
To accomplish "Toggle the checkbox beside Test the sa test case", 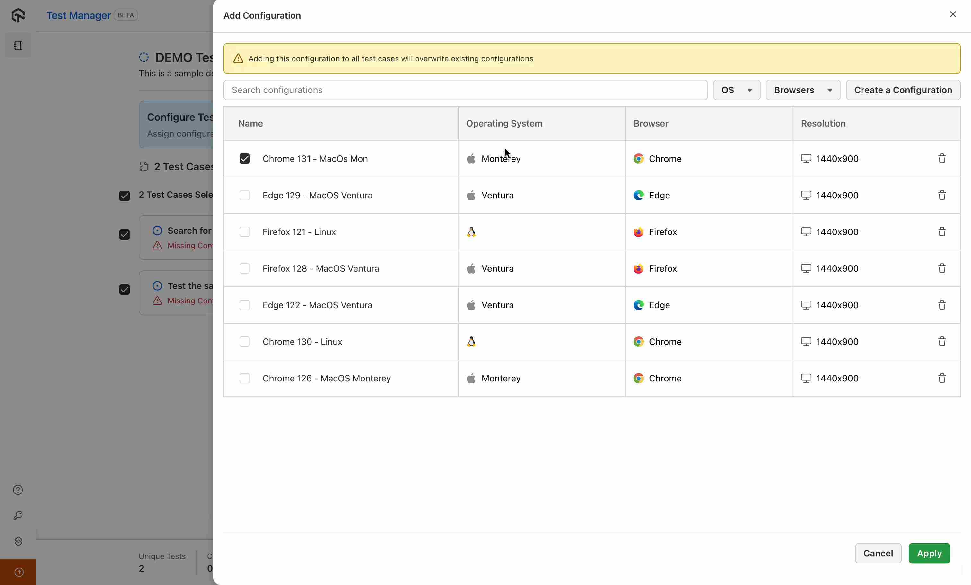I will 125,290.
